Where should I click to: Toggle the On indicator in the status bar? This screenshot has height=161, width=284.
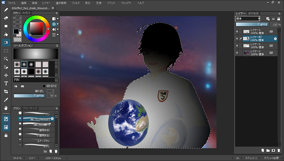tap(238, 158)
